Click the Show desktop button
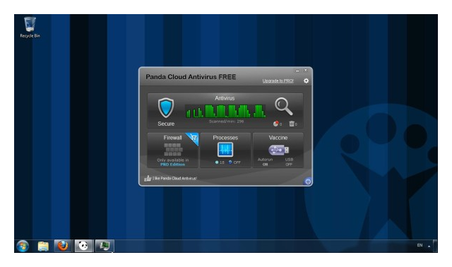The image size is (452, 267). tap(435, 246)
